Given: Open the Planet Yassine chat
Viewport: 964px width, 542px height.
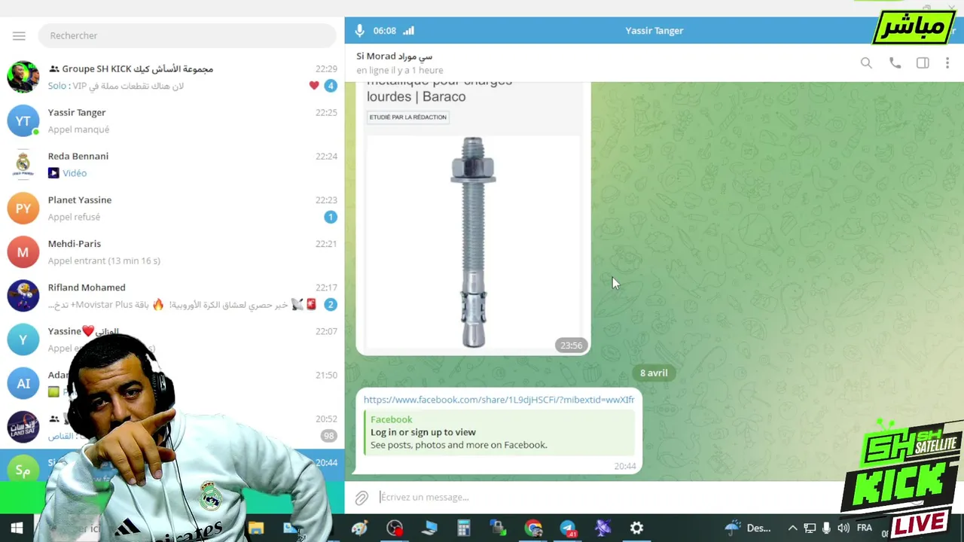Looking at the screenshot, I should click(x=172, y=208).
